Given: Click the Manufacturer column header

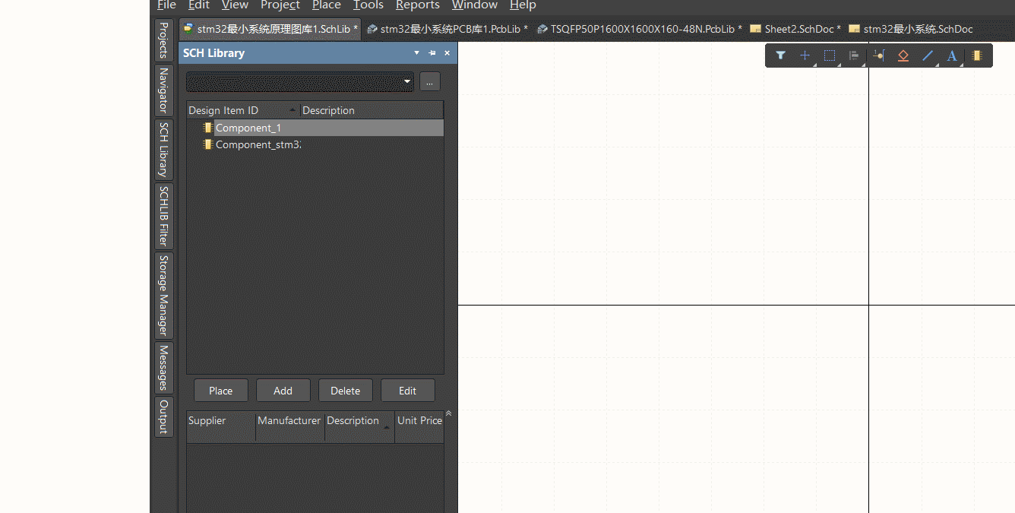Looking at the screenshot, I should point(290,426).
